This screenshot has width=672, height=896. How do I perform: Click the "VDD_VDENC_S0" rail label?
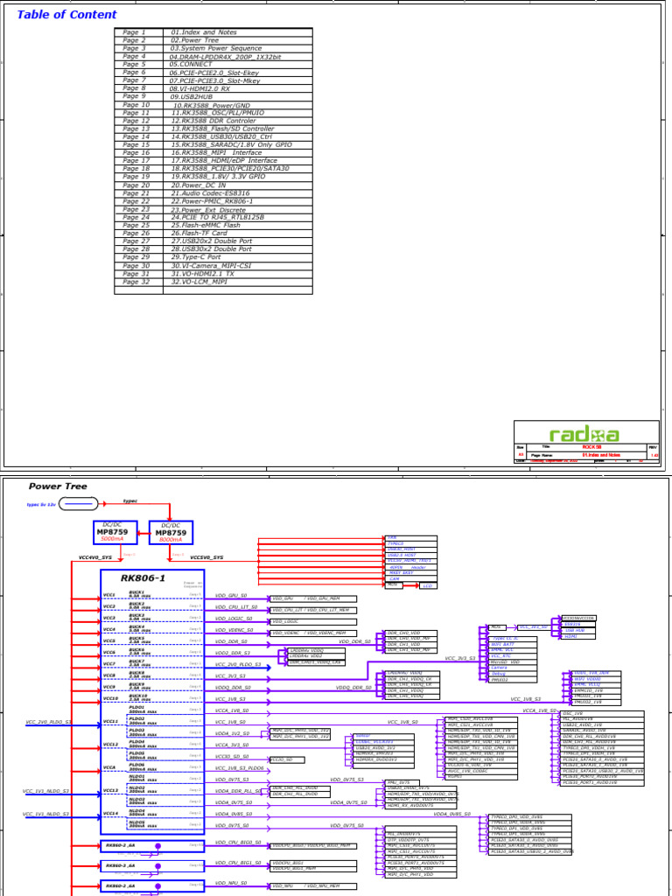[x=234, y=630]
